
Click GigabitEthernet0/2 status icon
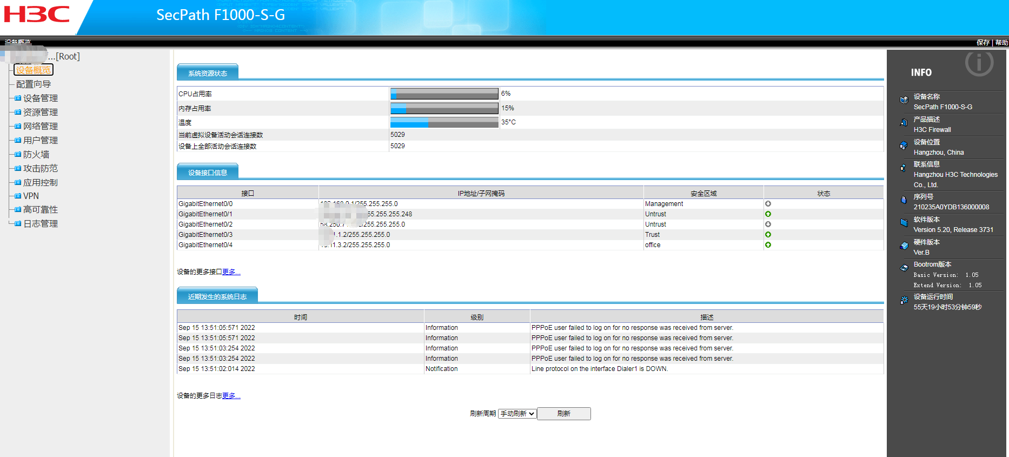pyautogui.click(x=768, y=224)
